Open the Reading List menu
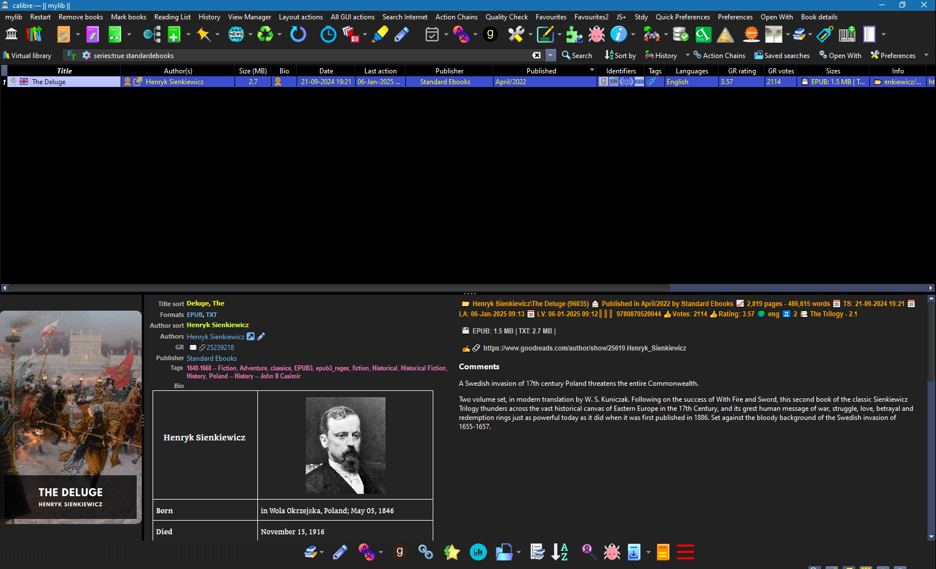936x569 pixels. tap(173, 17)
